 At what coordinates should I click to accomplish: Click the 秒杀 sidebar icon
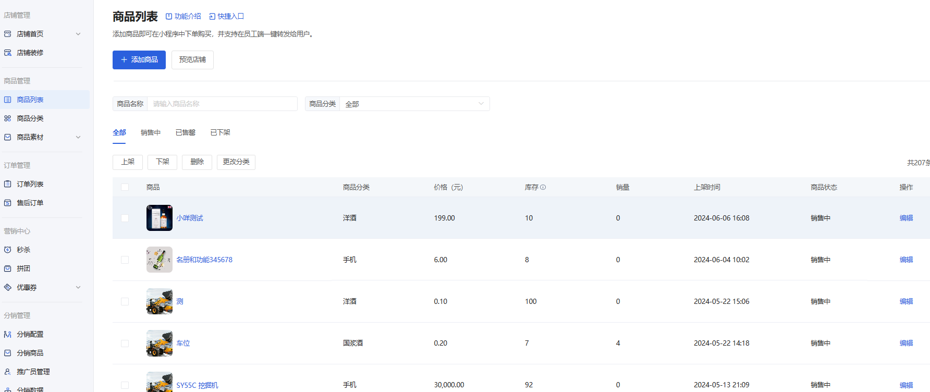(x=8, y=250)
